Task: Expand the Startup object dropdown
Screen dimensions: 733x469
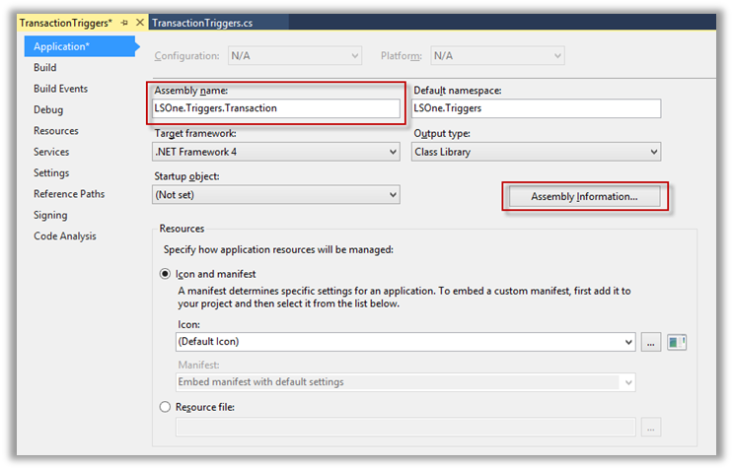Action: pos(276,195)
